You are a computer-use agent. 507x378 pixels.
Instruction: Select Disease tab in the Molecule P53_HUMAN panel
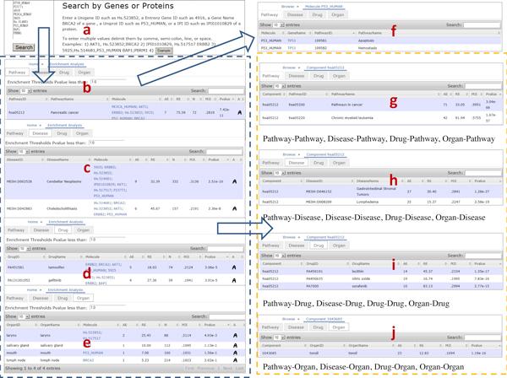(295, 15)
